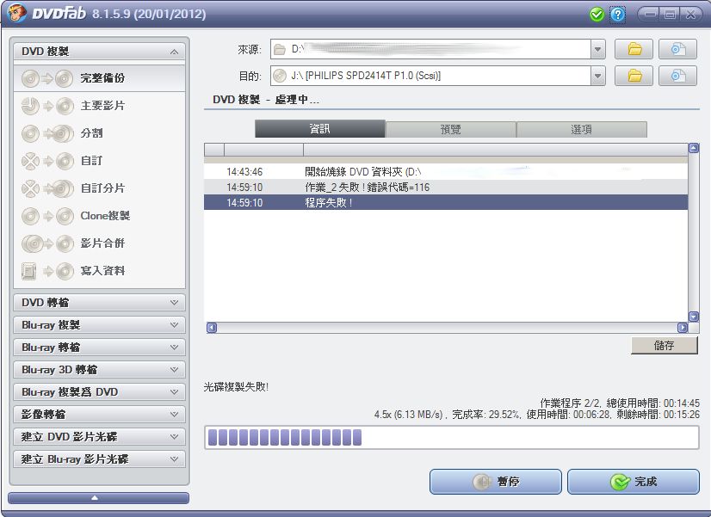The height and width of the screenshot is (517, 711).
Task: Open the 目的 destination dropdown arrow
Action: pyautogui.click(x=597, y=76)
